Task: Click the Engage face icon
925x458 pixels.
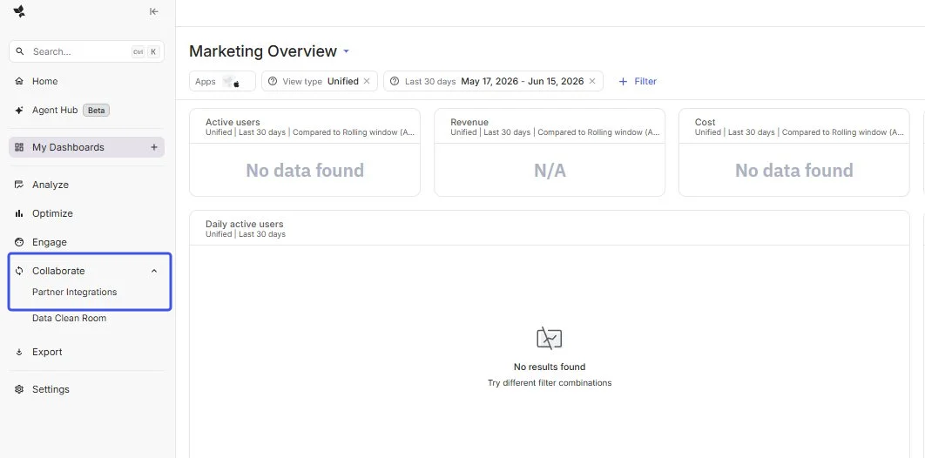Action: click(x=19, y=242)
